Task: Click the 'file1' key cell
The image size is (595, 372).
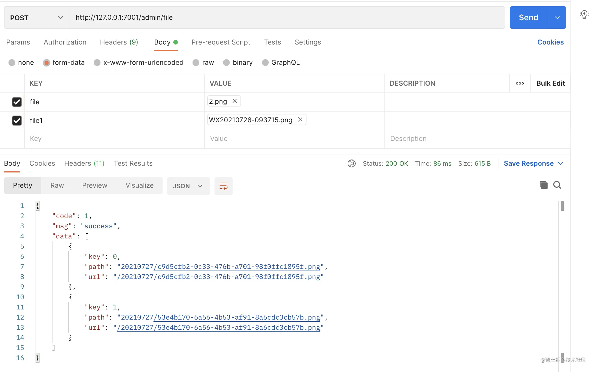Action: (x=115, y=120)
